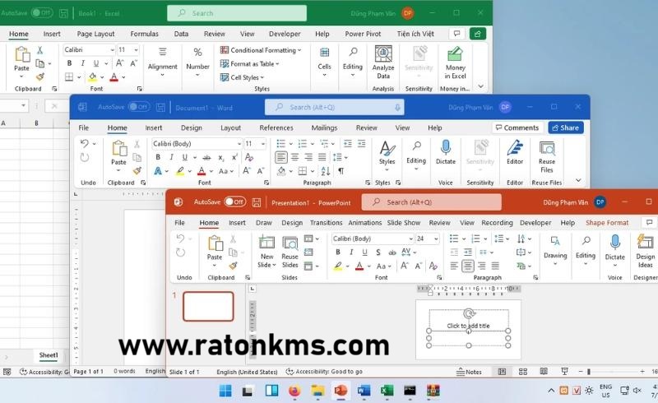Screen dimensions: 658x403
Task: Click font color red A in PowerPoint
Action: coord(359,266)
